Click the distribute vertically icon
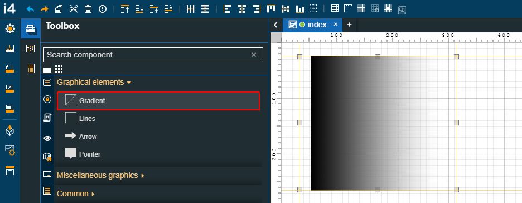The image size is (522, 203). coord(205,9)
